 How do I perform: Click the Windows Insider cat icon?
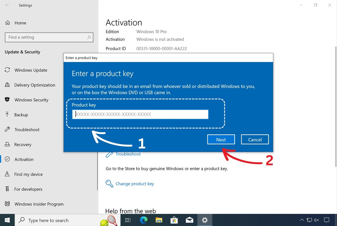7,204
